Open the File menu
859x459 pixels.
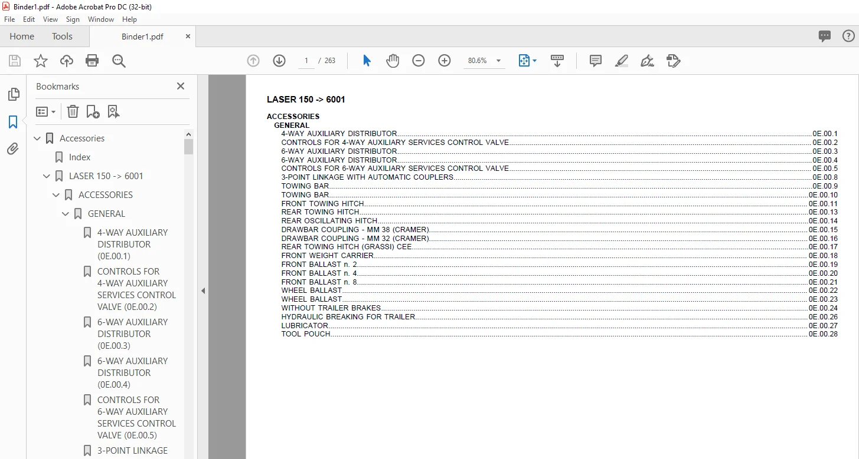tap(9, 19)
